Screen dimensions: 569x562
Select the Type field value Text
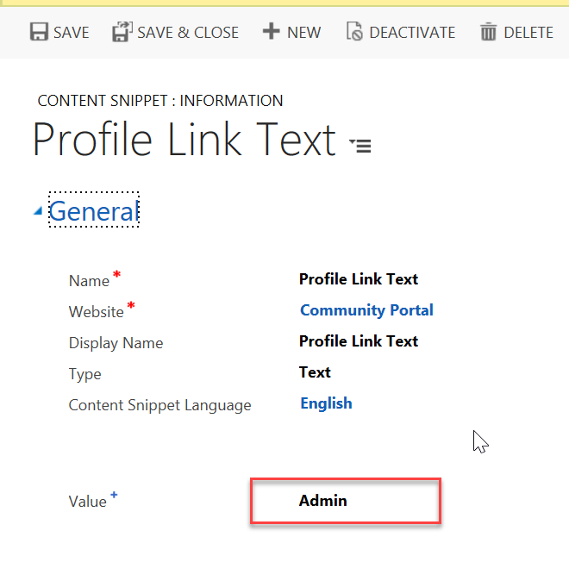315,372
